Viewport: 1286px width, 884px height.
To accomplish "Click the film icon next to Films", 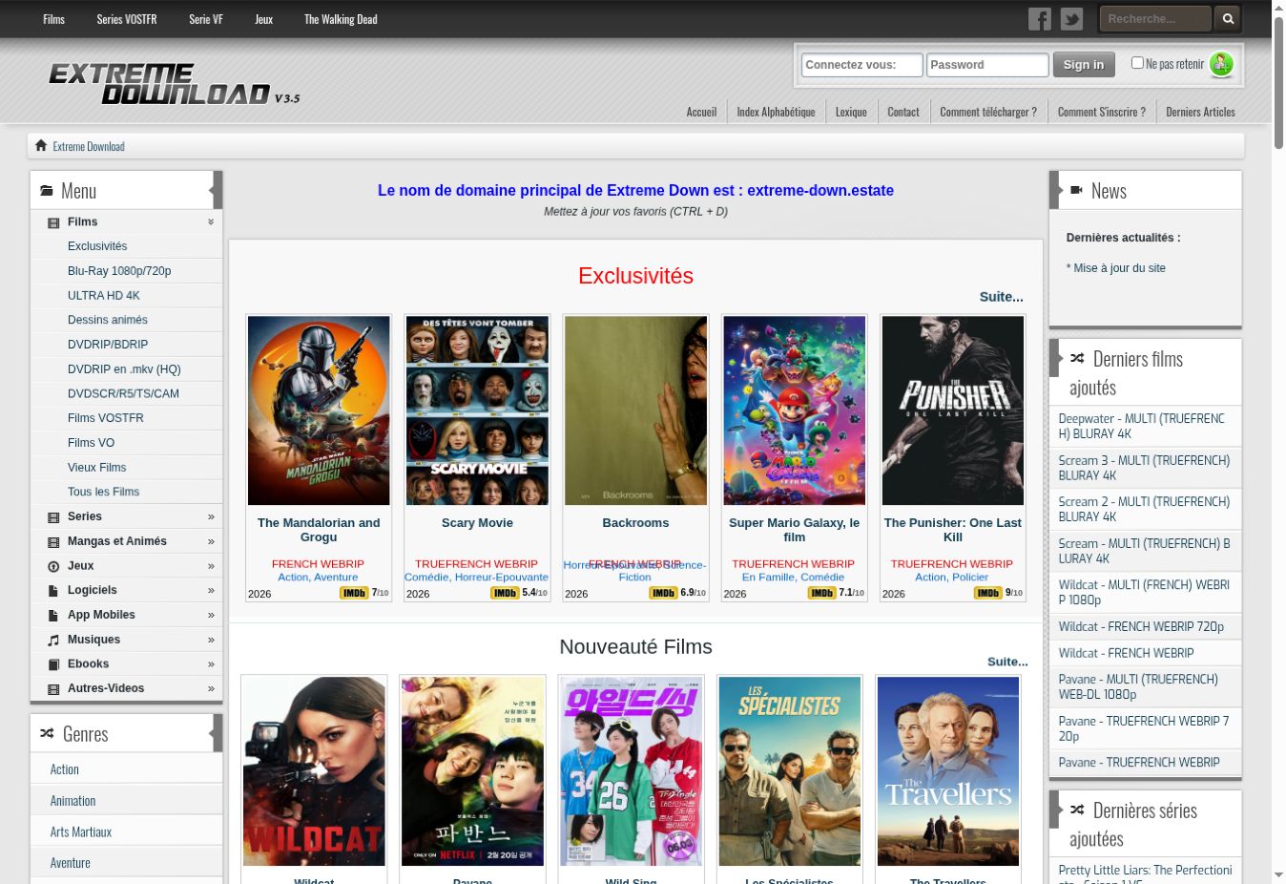I will 53,222.
